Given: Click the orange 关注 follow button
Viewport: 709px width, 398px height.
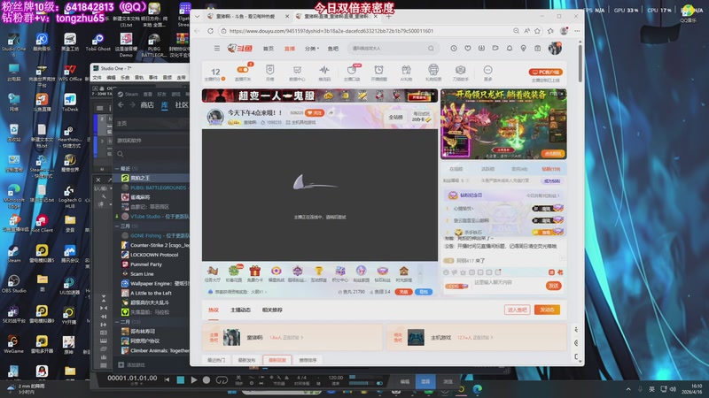Looking at the screenshot, I should pyautogui.click(x=315, y=113).
